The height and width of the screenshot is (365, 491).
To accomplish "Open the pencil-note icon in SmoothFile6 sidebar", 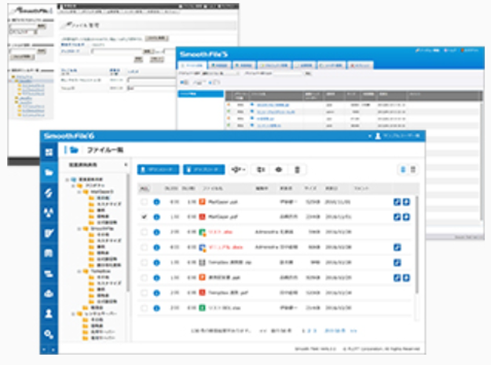I will point(49,233).
